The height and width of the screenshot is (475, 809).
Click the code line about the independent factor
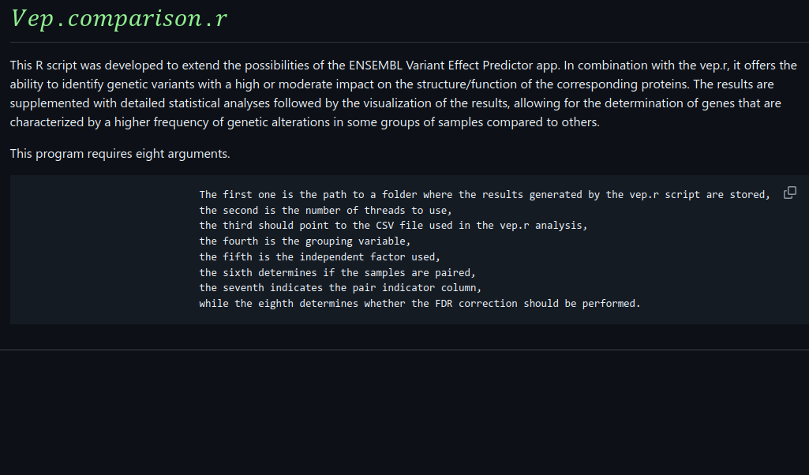click(319, 256)
